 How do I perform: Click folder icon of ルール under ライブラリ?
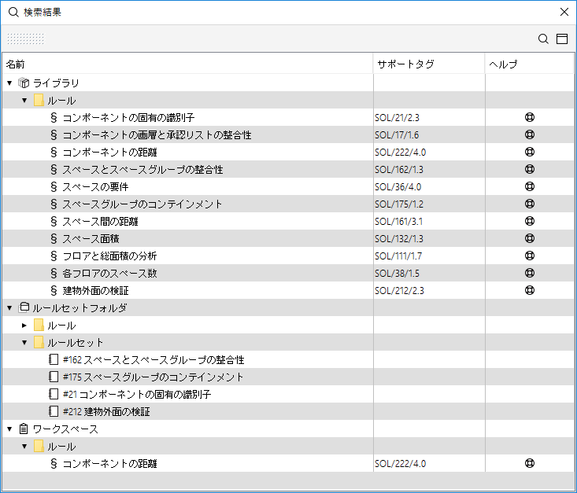coord(39,100)
